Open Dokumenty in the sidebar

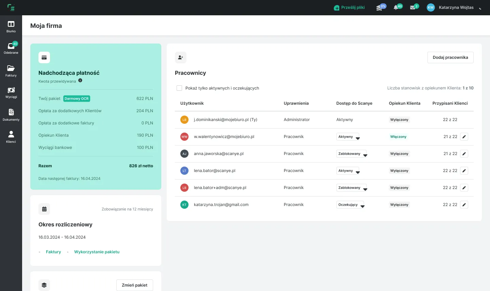click(x=11, y=115)
